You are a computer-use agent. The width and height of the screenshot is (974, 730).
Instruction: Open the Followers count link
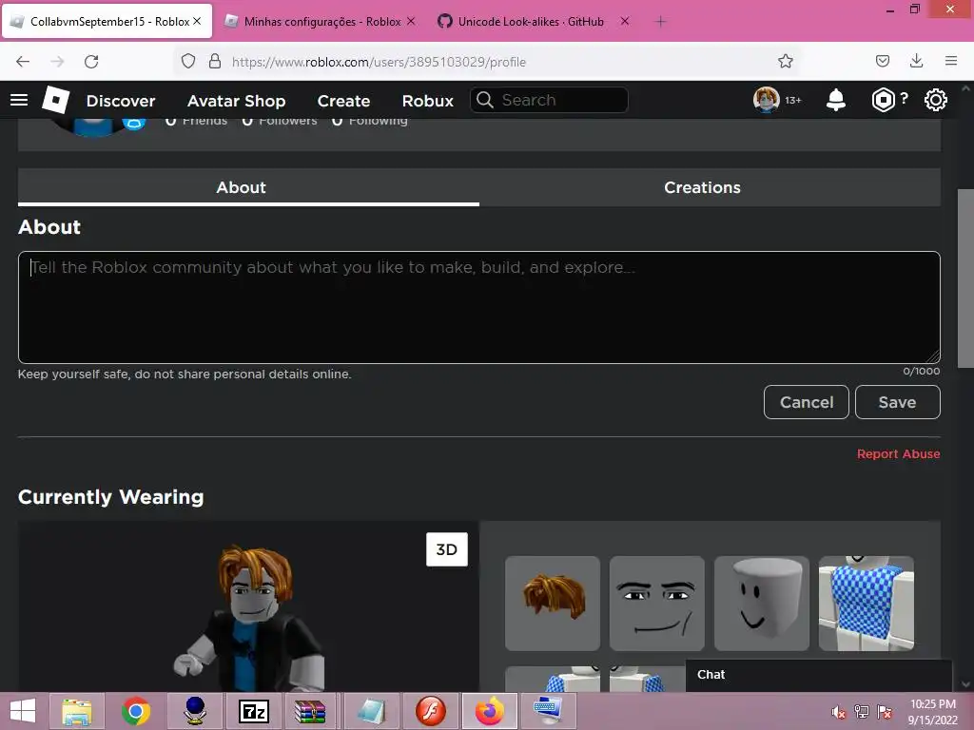pyautogui.click(x=280, y=121)
